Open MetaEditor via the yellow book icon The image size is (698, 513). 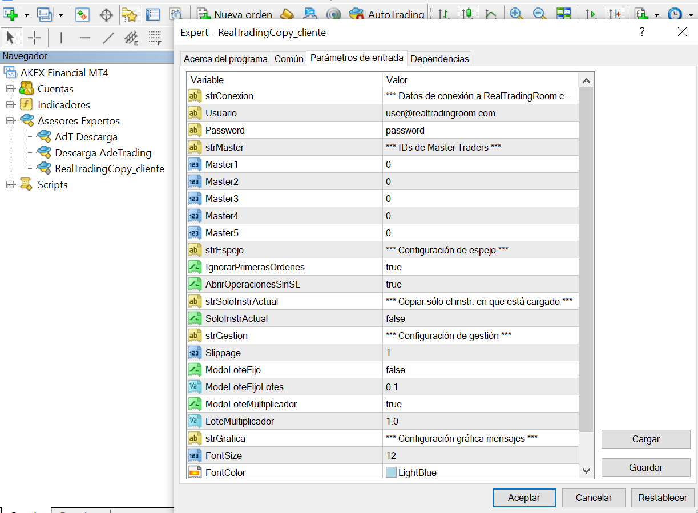[x=287, y=14]
